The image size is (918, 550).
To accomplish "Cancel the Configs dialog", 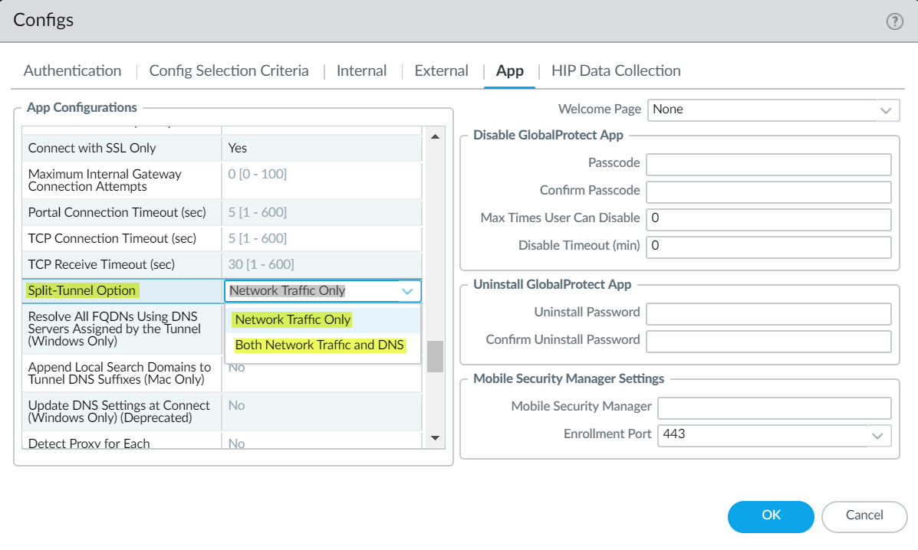I will (864, 516).
